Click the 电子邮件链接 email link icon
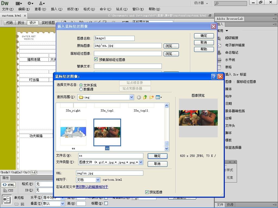 [x=219, y=45]
